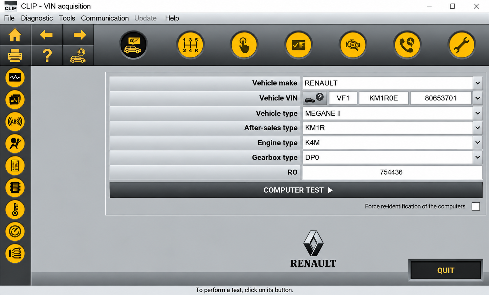Open the Diagnostic menu
Image resolution: width=489 pixels, height=295 pixels.
[x=37, y=18]
